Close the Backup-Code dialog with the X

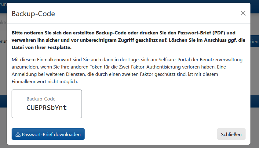[x=243, y=13]
